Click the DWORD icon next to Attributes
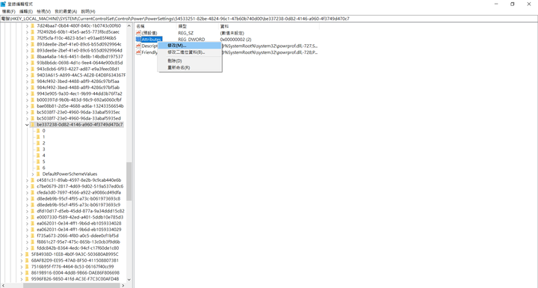The image size is (538, 288). coord(139,40)
